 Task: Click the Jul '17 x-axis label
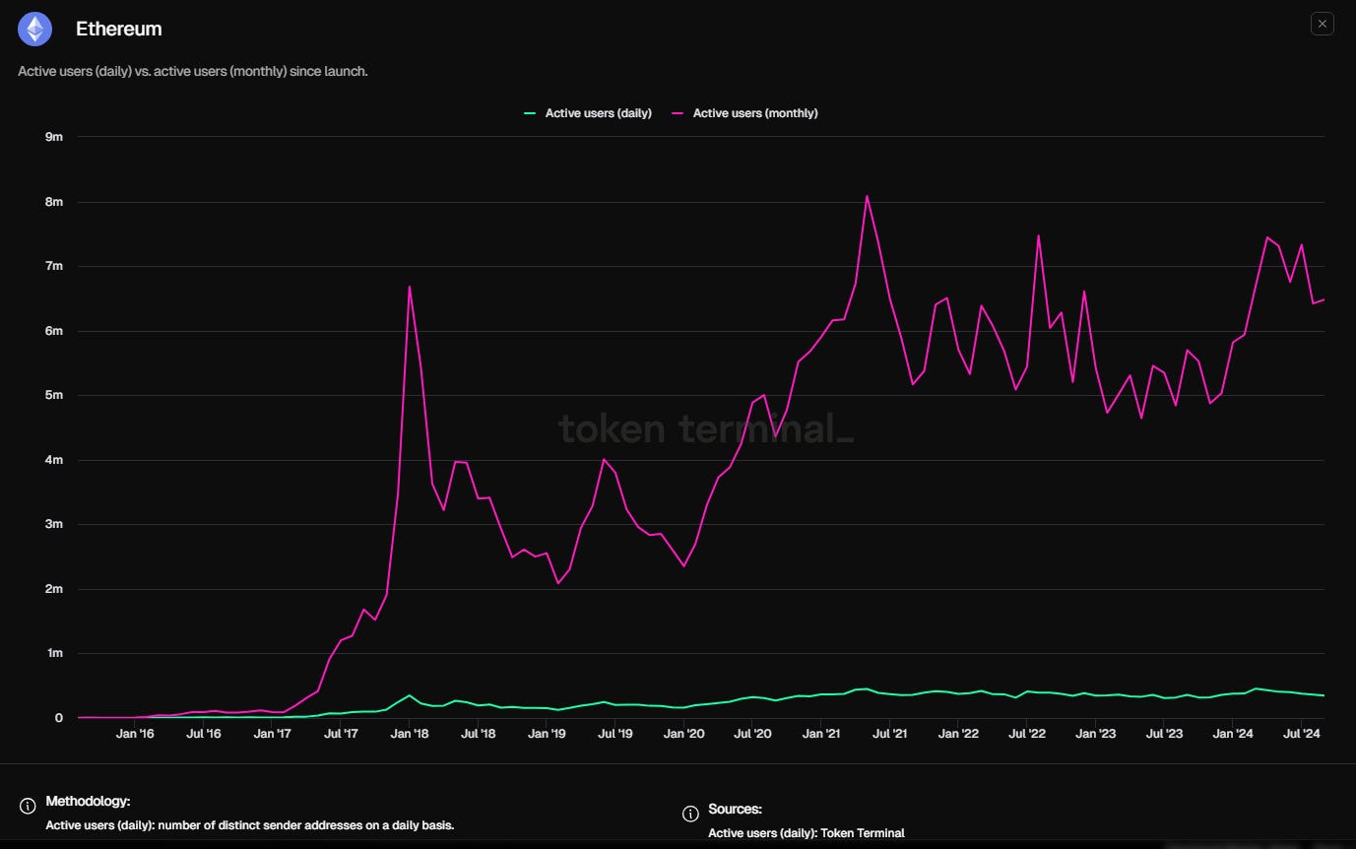point(340,734)
